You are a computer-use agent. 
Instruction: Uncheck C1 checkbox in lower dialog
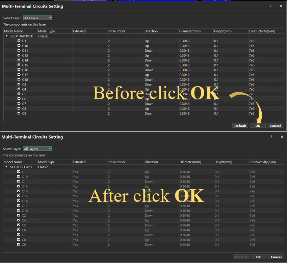tap(19, 171)
